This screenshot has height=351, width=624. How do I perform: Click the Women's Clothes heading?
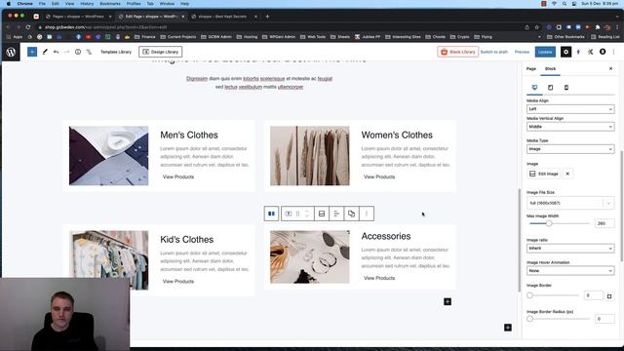click(x=397, y=135)
